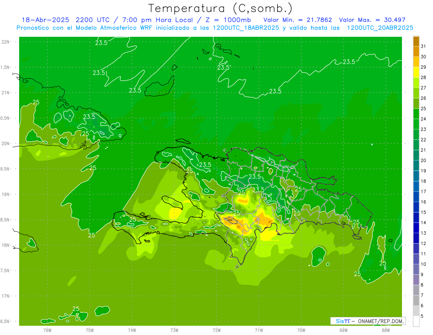
Task: Click the legend value label '29'
Action: (x=423, y=67)
